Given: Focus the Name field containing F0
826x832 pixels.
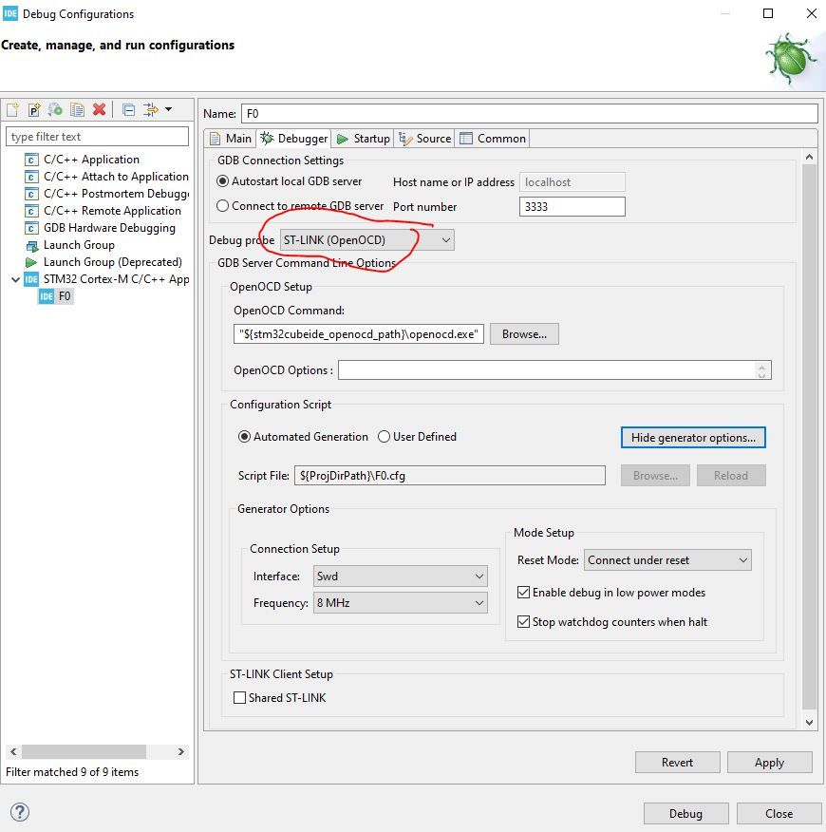Looking at the screenshot, I should [530, 114].
